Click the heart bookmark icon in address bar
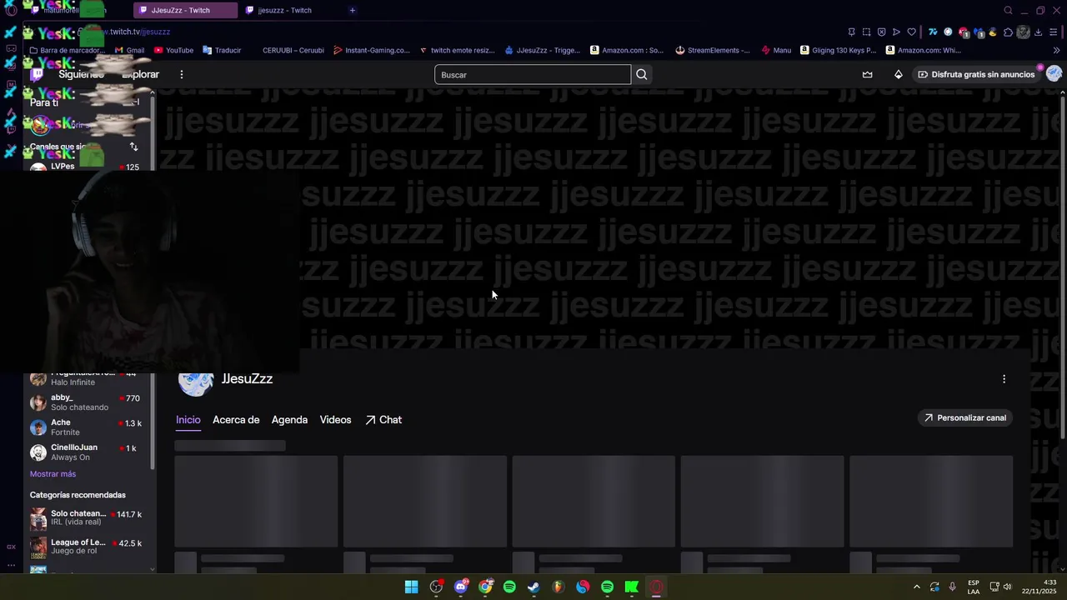1067x600 pixels. click(911, 32)
